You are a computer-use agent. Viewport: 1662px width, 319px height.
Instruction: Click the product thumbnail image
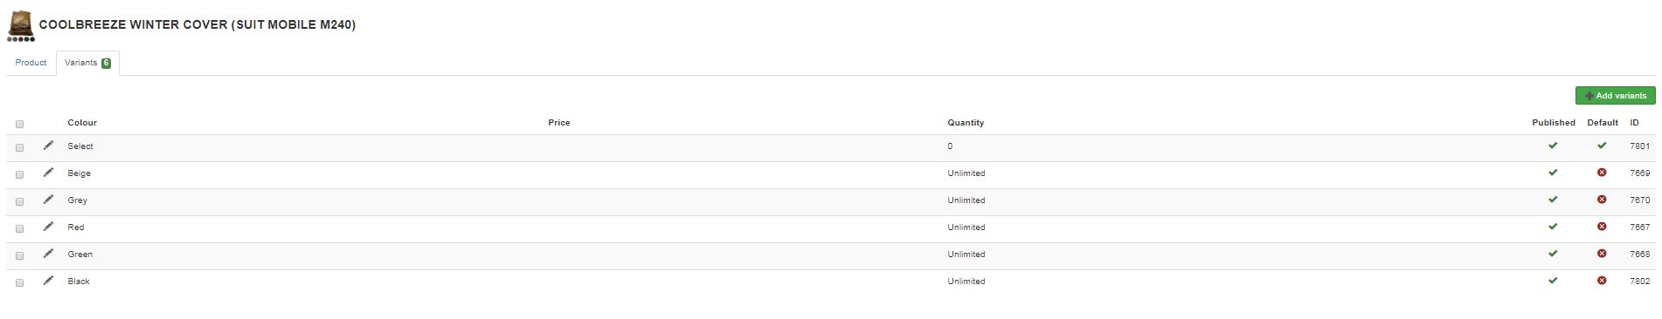pyautogui.click(x=21, y=26)
